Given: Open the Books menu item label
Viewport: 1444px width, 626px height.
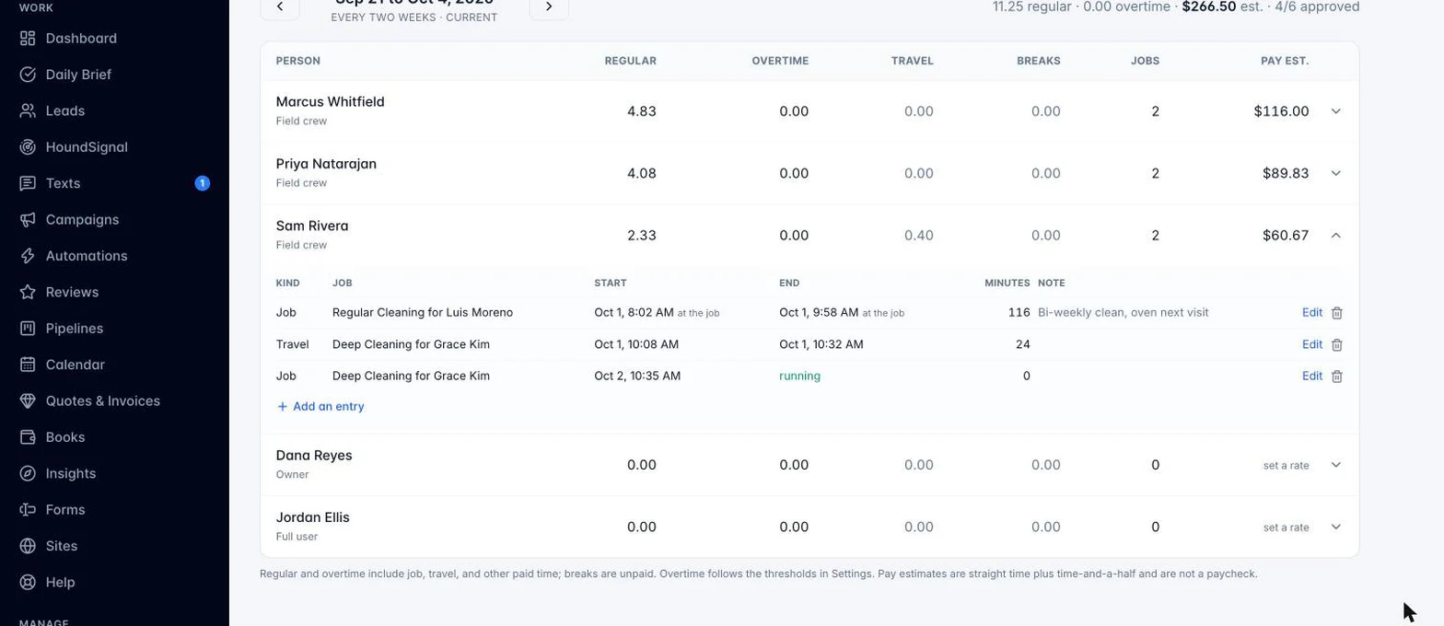Looking at the screenshot, I should coord(65,437).
